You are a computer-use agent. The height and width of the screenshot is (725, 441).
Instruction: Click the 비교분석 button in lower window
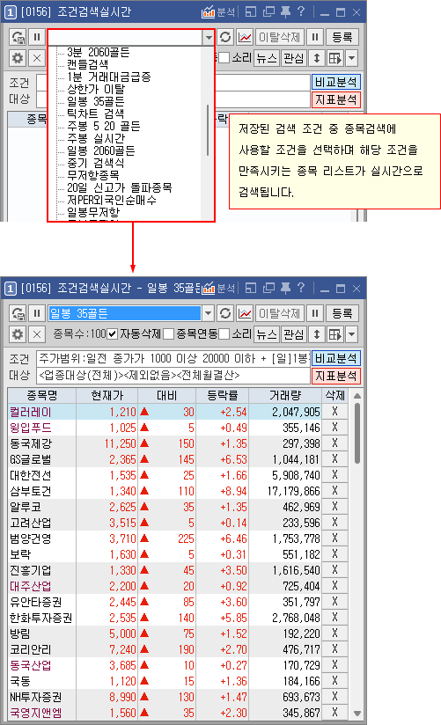(x=336, y=358)
